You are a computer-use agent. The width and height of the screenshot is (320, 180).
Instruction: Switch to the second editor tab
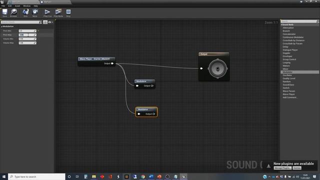(x=54, y=2)
